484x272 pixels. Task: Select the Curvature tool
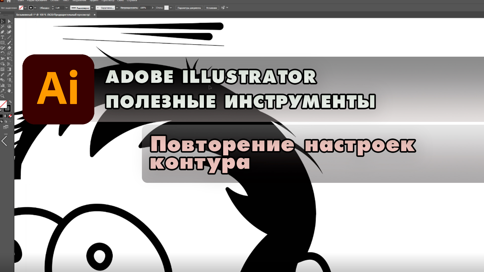9,32
